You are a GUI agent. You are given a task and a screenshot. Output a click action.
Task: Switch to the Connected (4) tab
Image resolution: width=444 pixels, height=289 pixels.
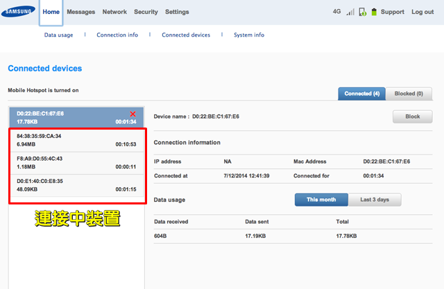361,94
